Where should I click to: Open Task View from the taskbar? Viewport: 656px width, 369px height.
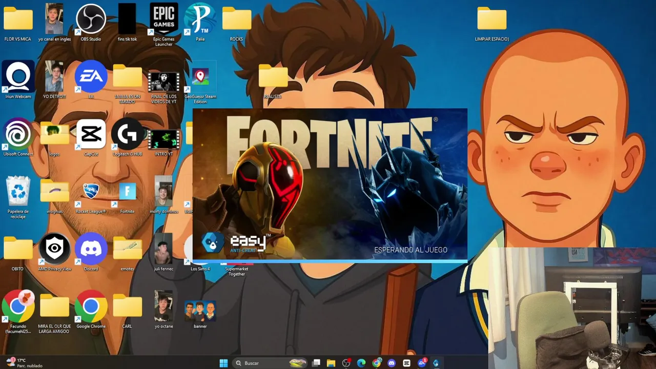[316, 363]
